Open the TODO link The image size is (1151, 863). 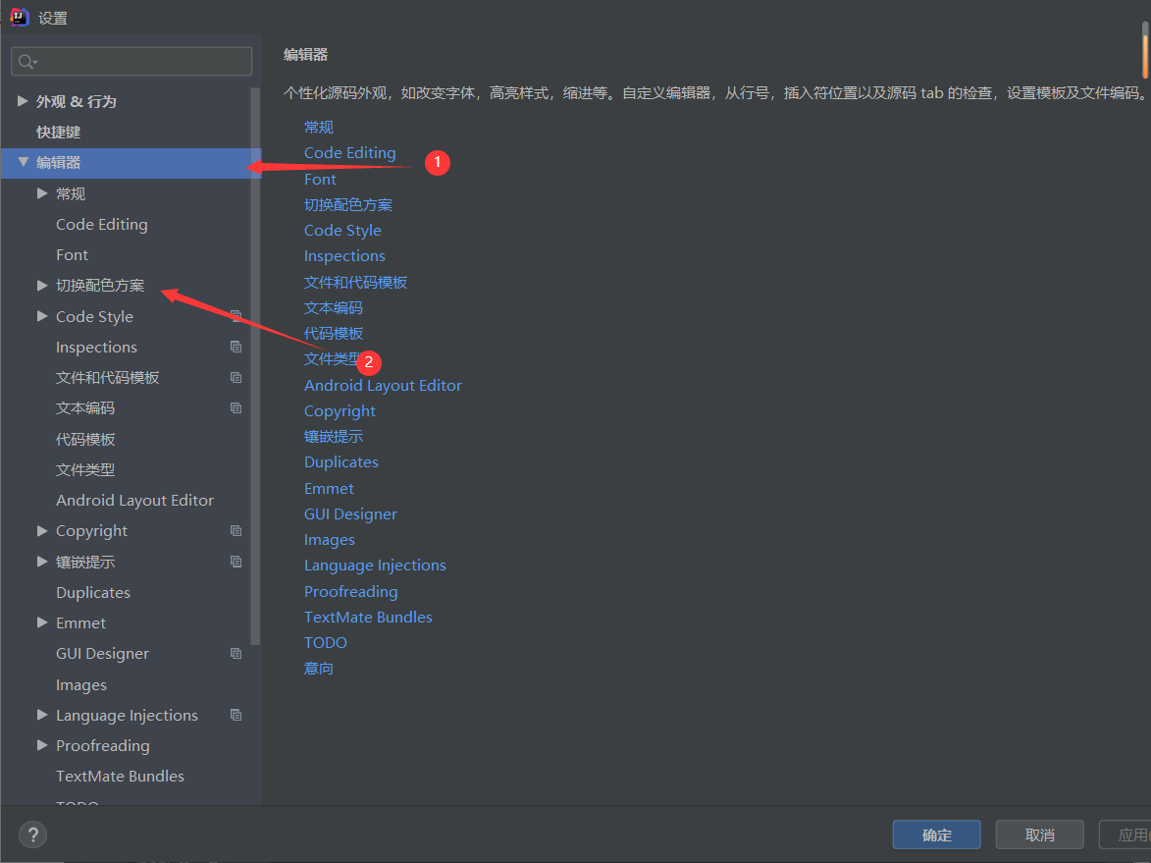pos(325,643)
